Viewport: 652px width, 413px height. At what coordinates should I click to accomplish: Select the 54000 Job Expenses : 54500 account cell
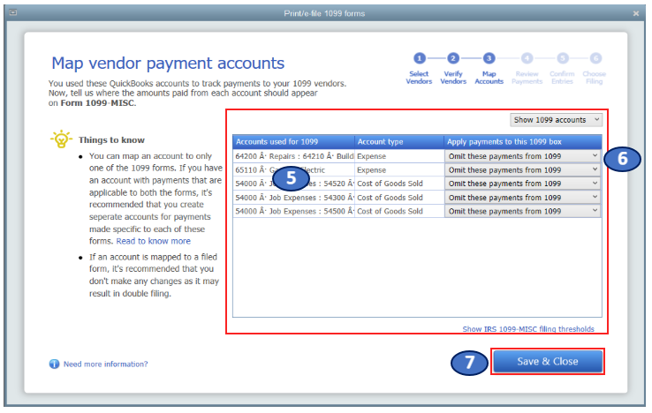[x=293, y=211]
